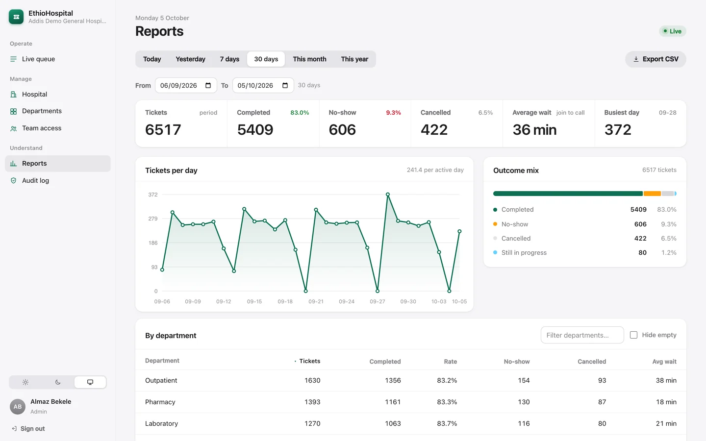Click the Live status badge

click(x=672, y=31)
